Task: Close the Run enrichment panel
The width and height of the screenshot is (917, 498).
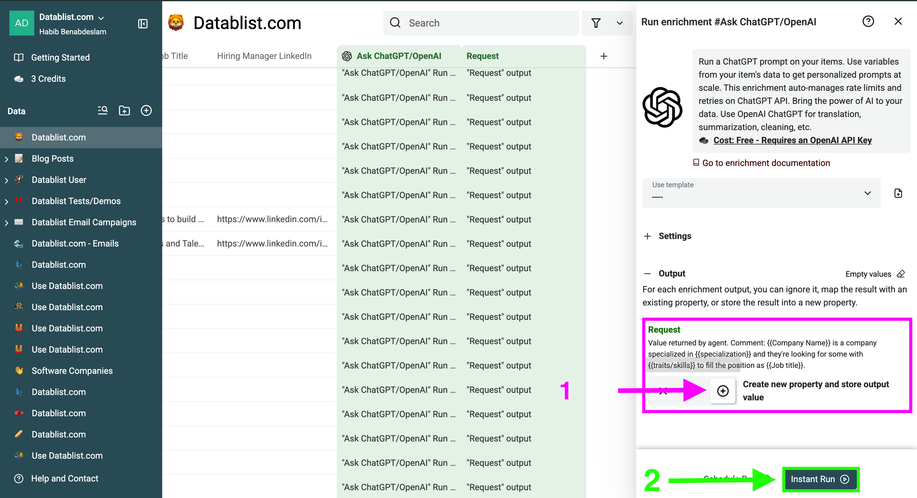Action: click(898, 21)
